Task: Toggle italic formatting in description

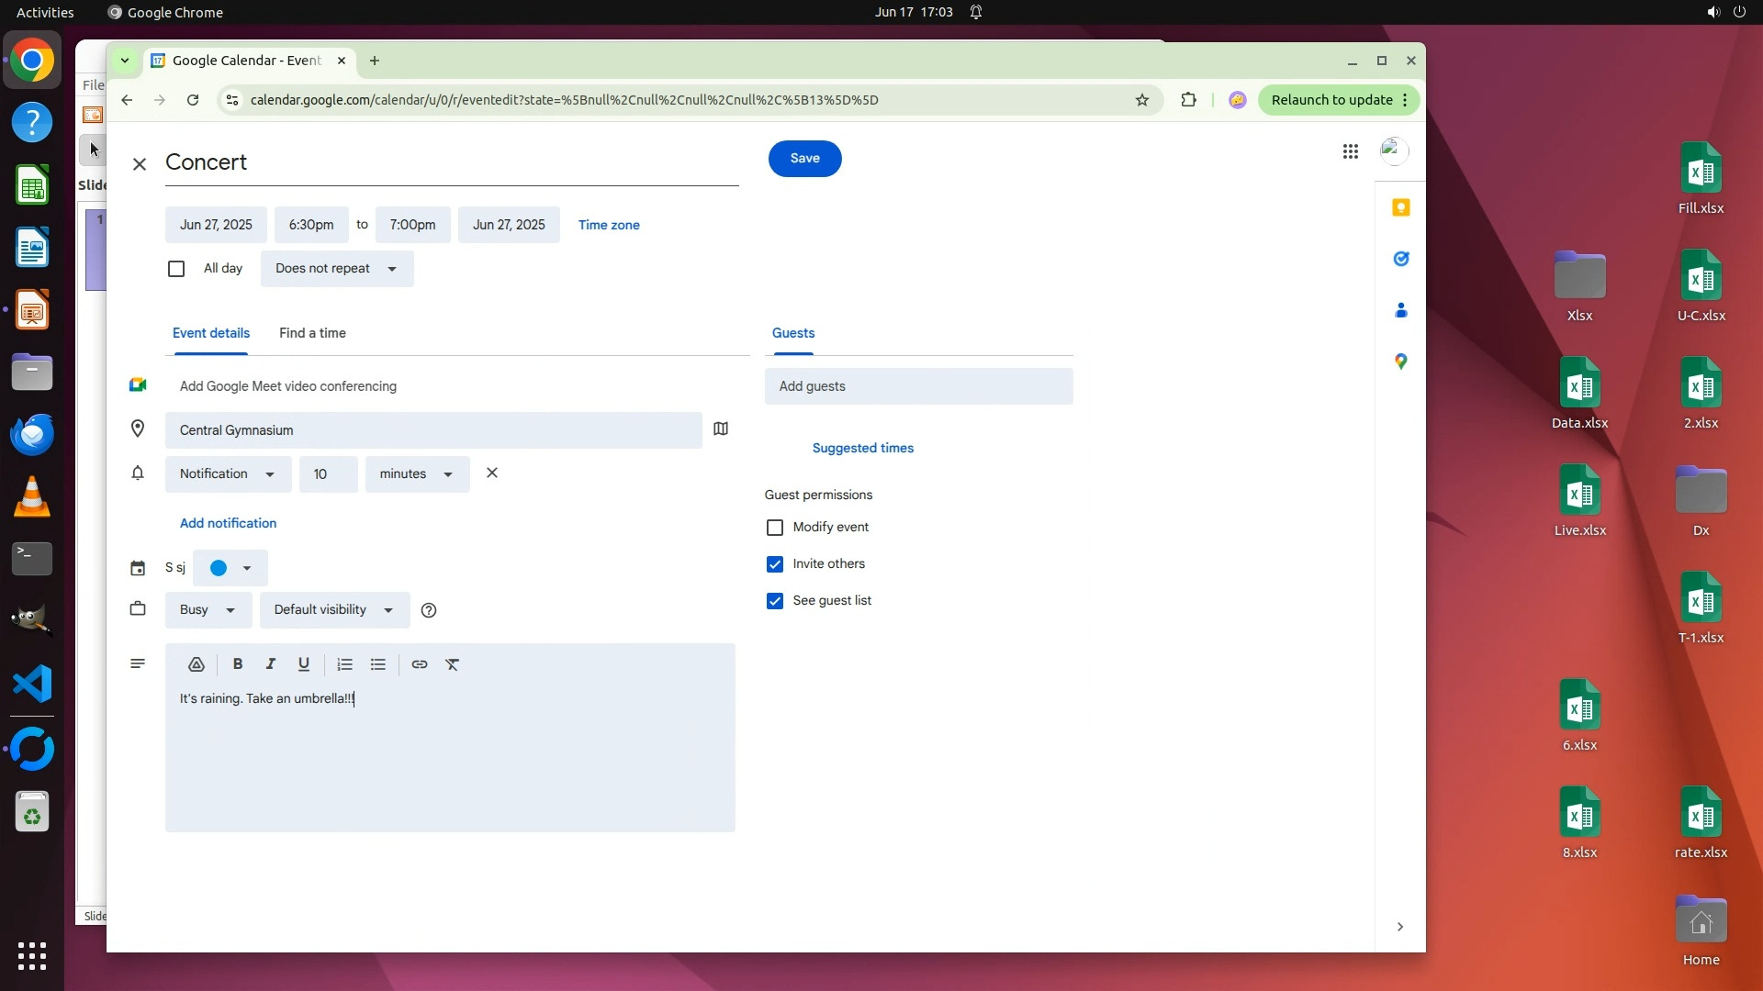Action: coord(271,664)
